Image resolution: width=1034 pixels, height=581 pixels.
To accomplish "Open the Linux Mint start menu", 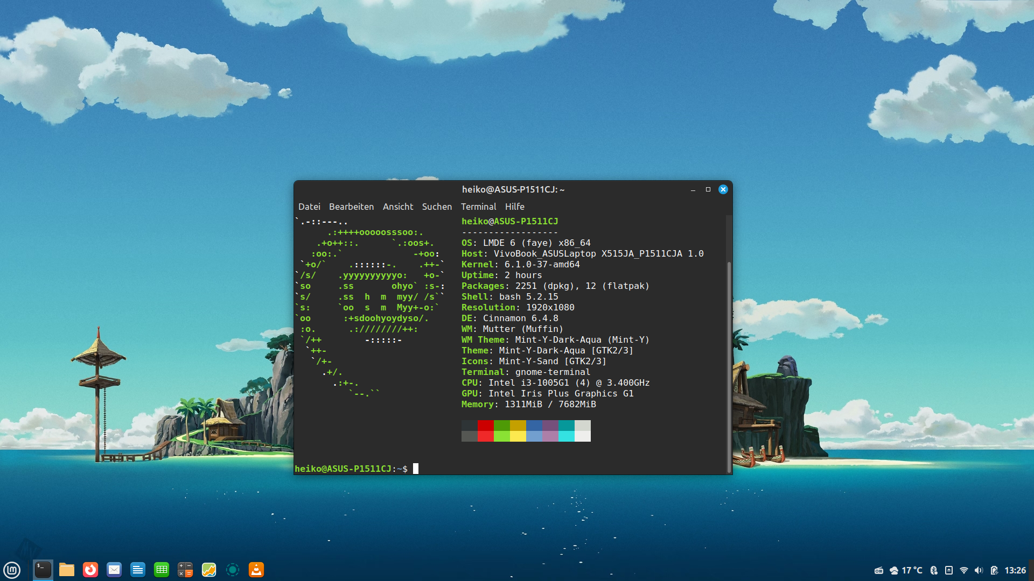I will click(x=12, y=570).
